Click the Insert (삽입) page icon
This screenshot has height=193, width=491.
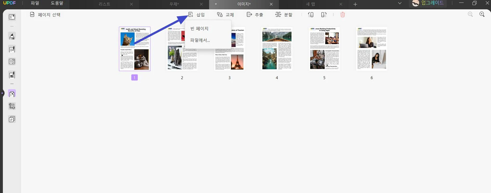pos(191,15)
